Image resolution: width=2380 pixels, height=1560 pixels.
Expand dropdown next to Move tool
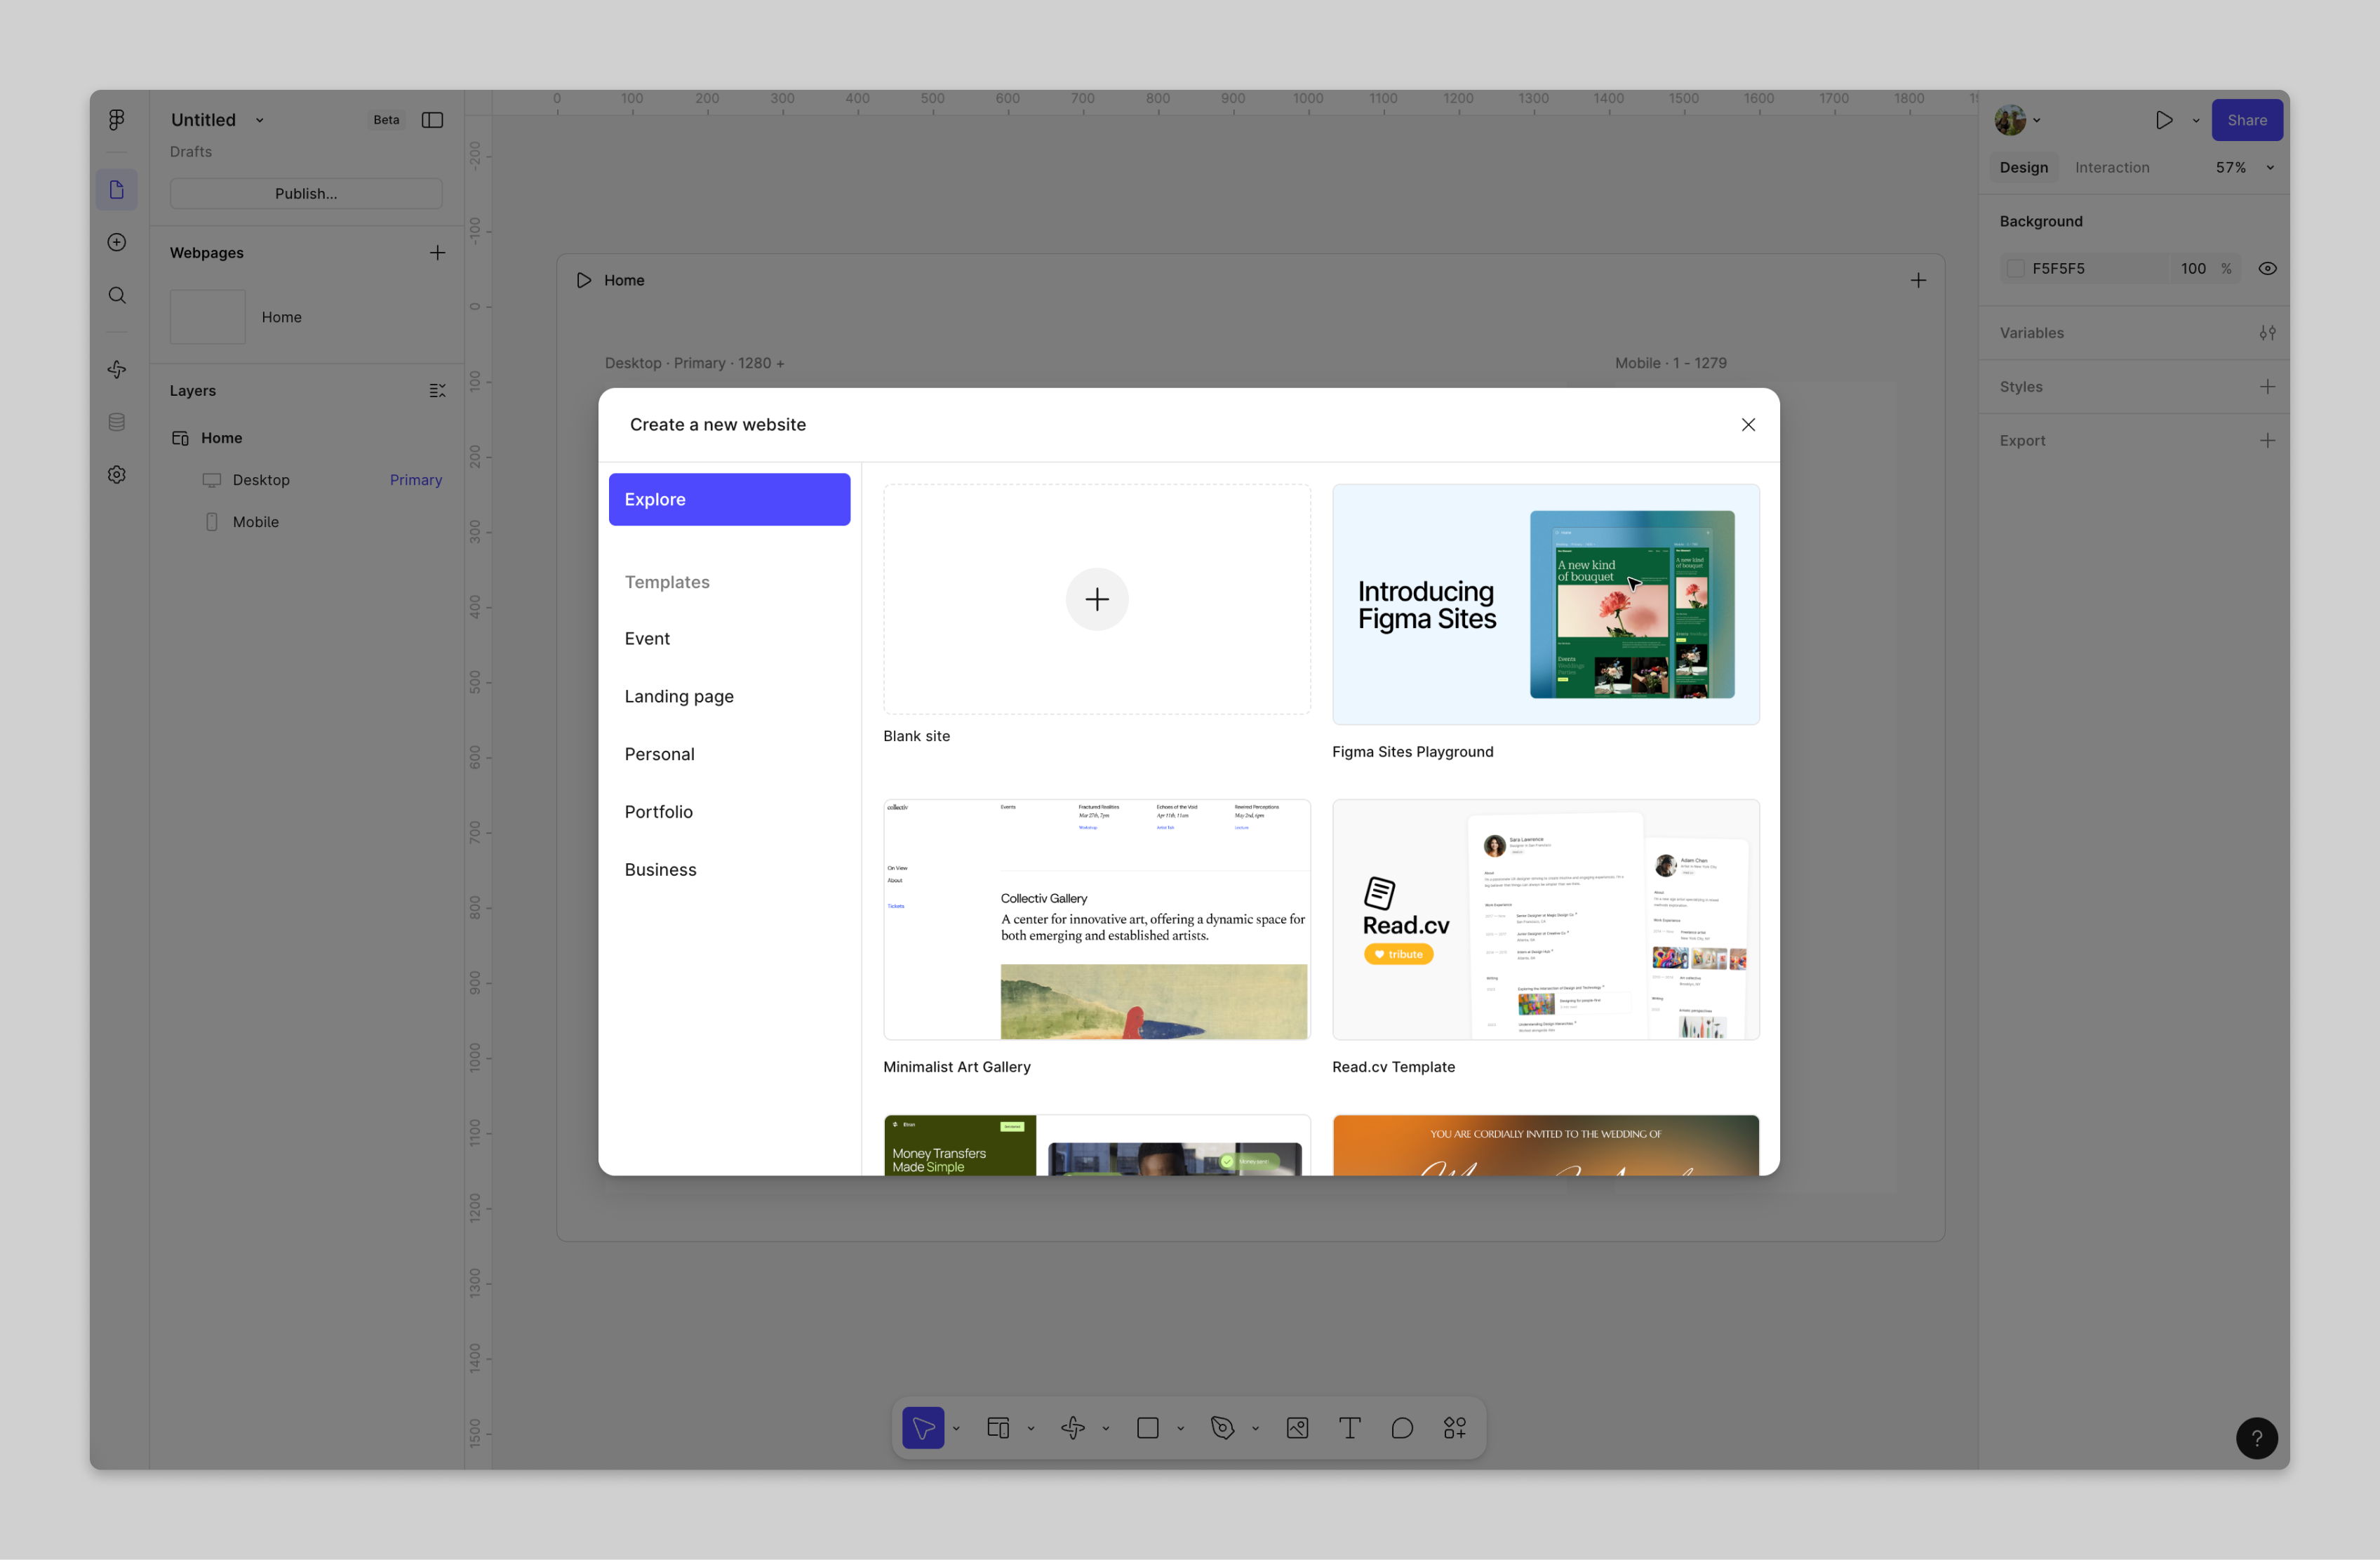(956, 1429)
